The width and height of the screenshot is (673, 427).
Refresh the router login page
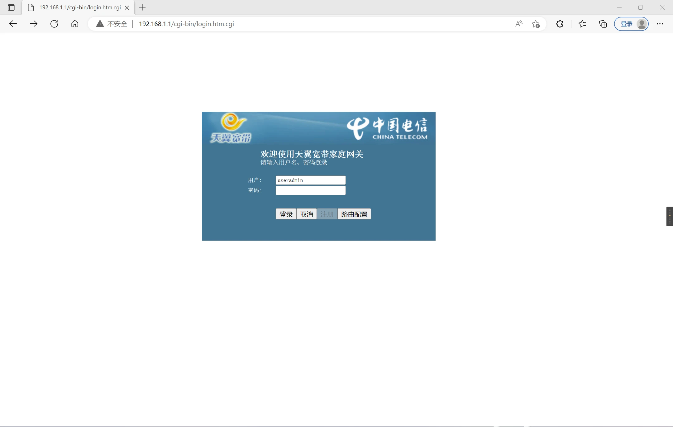[x=54, y=24]
